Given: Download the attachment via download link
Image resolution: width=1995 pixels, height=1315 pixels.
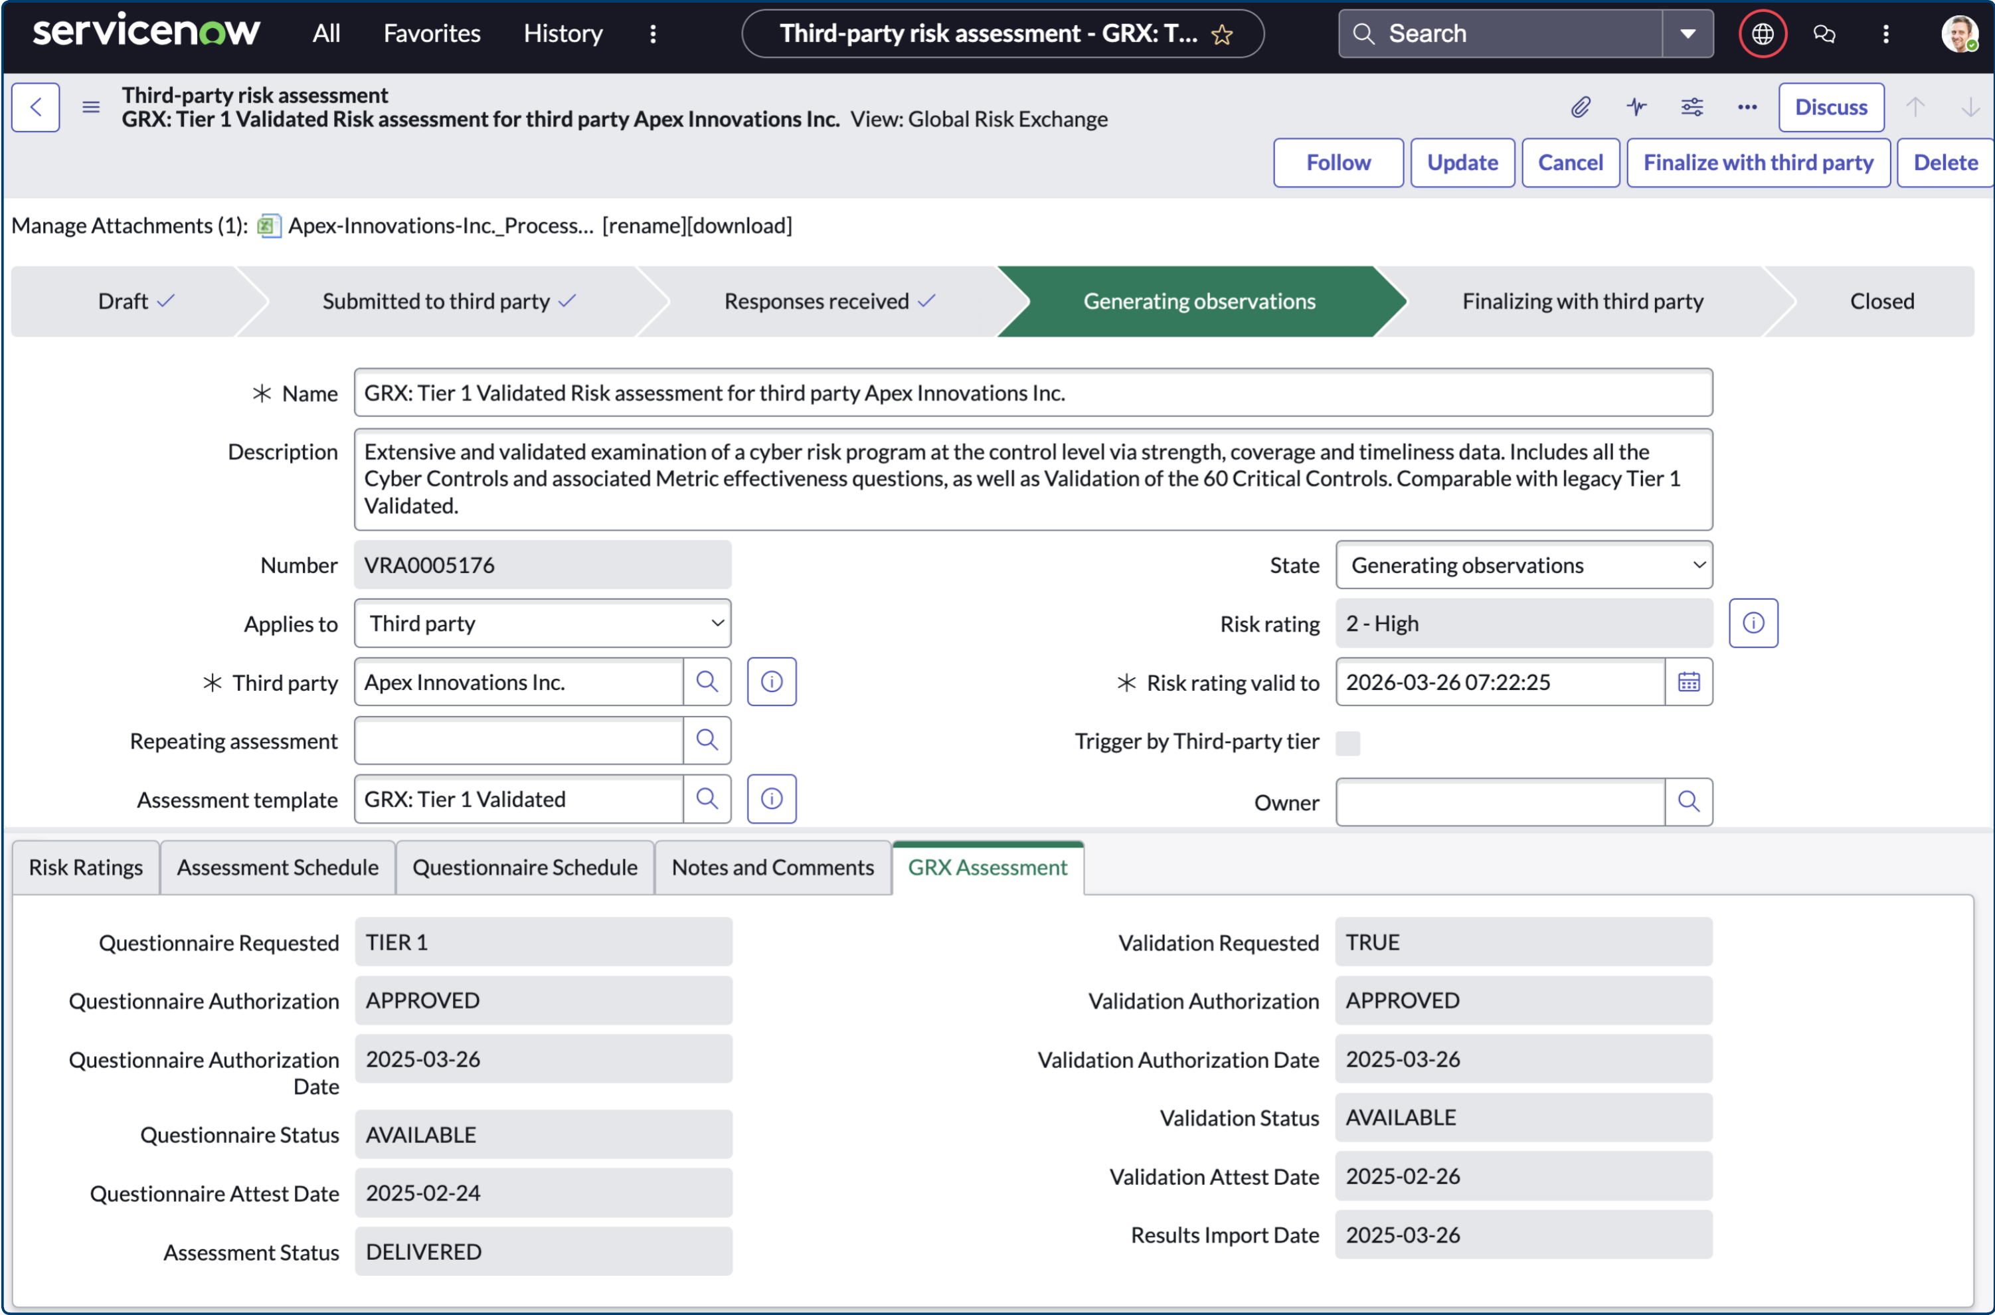Looking at the screenshot, I should coord(740,226).
